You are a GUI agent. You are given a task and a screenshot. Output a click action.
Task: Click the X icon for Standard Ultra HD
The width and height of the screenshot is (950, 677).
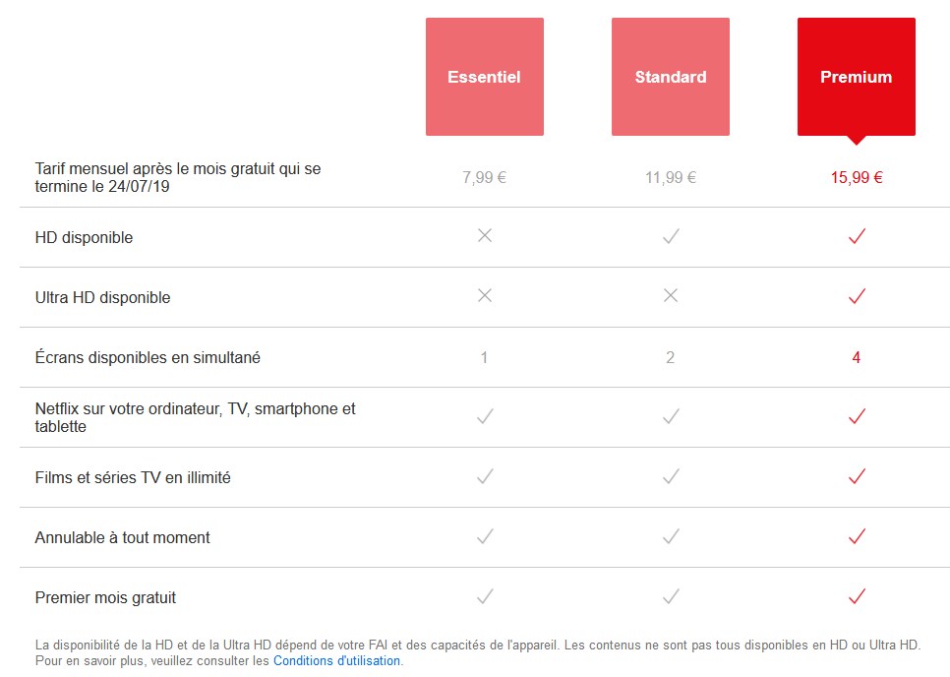coord(671,295)
